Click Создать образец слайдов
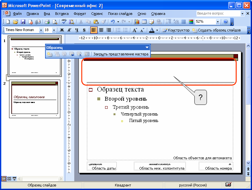This screenshot has width=252, height=190. 216,30
